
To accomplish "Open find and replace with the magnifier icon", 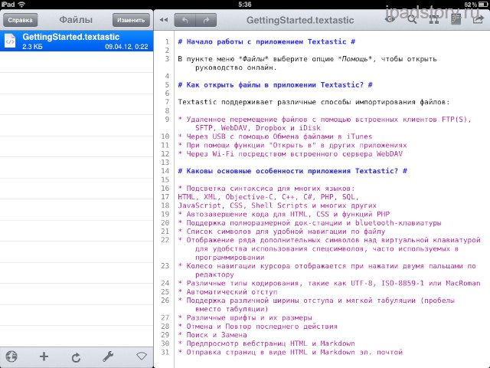I will pos(412,19).
